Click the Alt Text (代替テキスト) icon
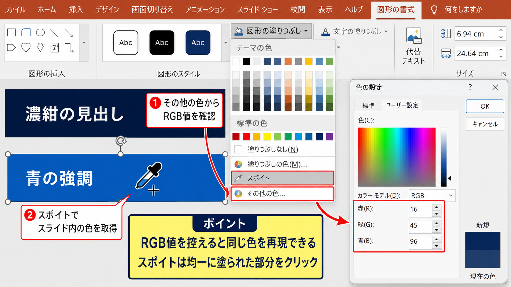The width and height of the screenshot is (511, 287). pos(414,36)
